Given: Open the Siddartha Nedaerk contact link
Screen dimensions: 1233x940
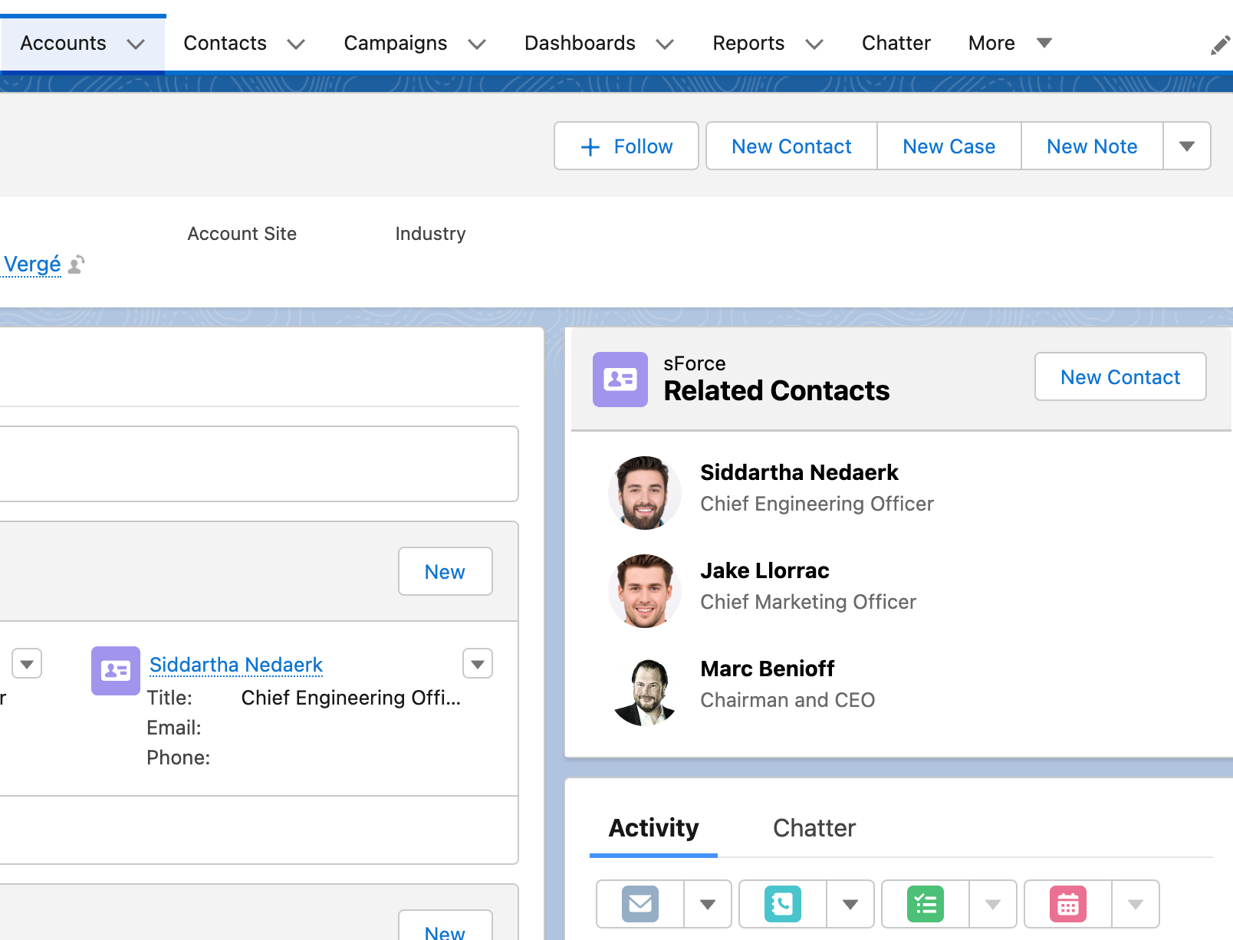Looking at the screenshot, I should pyautogui.click(x=236, y=665).
